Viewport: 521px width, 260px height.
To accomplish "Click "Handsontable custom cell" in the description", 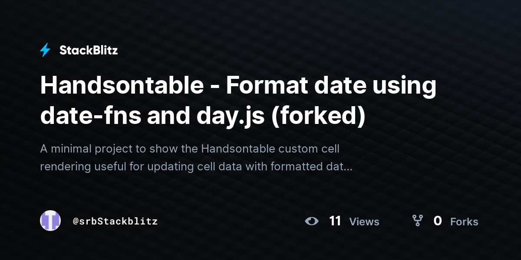I will [270, 149].
